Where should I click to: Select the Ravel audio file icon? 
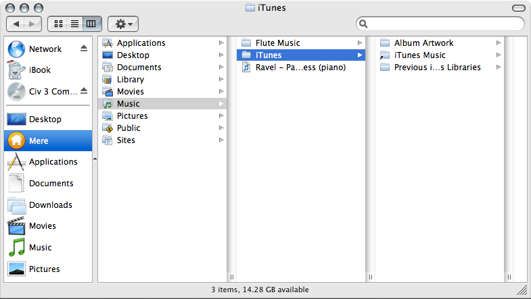tap(246, 67)
